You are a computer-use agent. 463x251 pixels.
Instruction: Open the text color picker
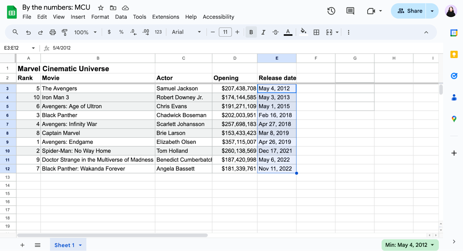click(288, 32)
